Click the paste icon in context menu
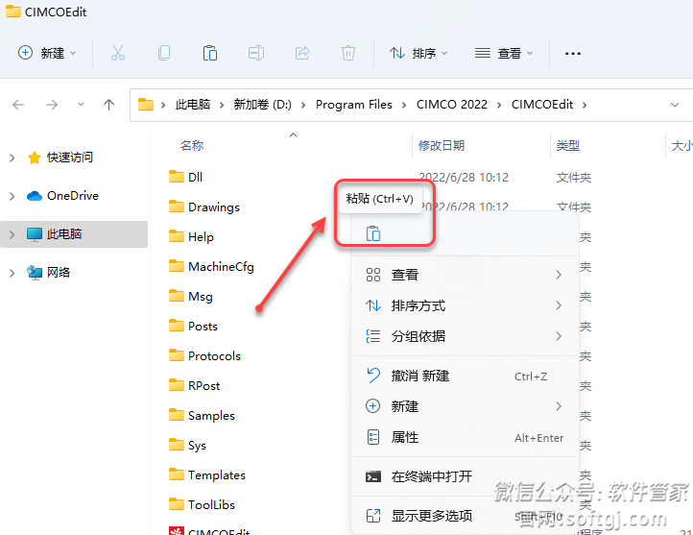 pyautogui.click(x=373, y=233)
